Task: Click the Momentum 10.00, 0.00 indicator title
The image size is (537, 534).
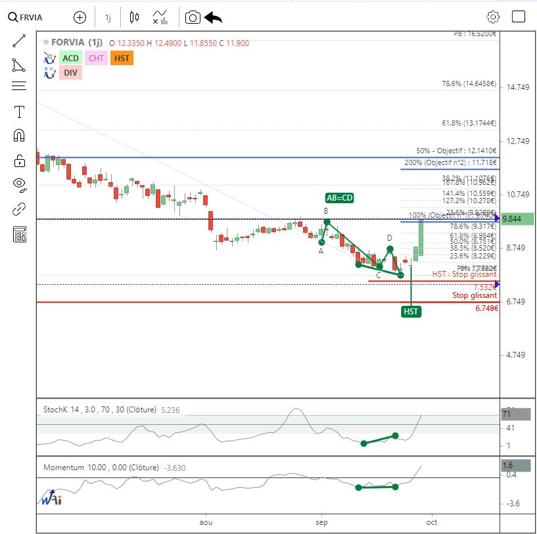Action: (x=101, y=468)
